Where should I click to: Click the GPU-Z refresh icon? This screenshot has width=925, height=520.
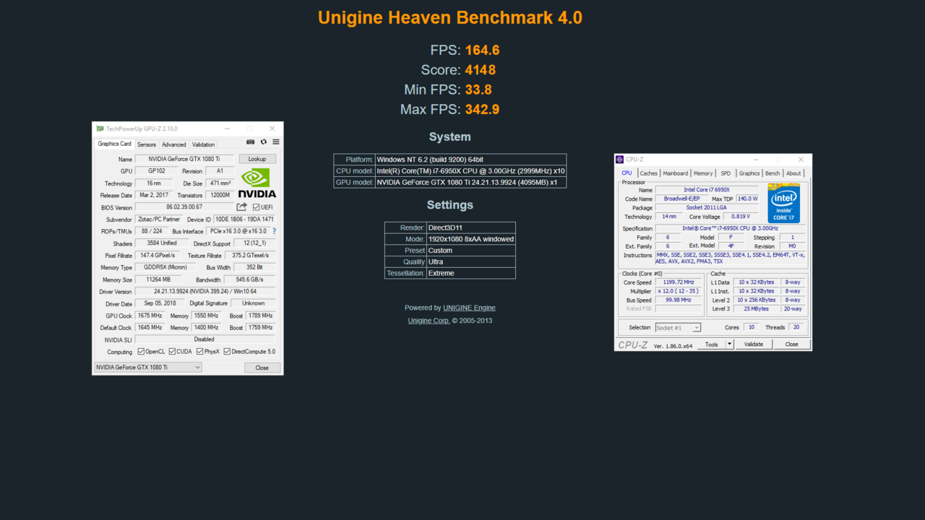coord(264,142)
